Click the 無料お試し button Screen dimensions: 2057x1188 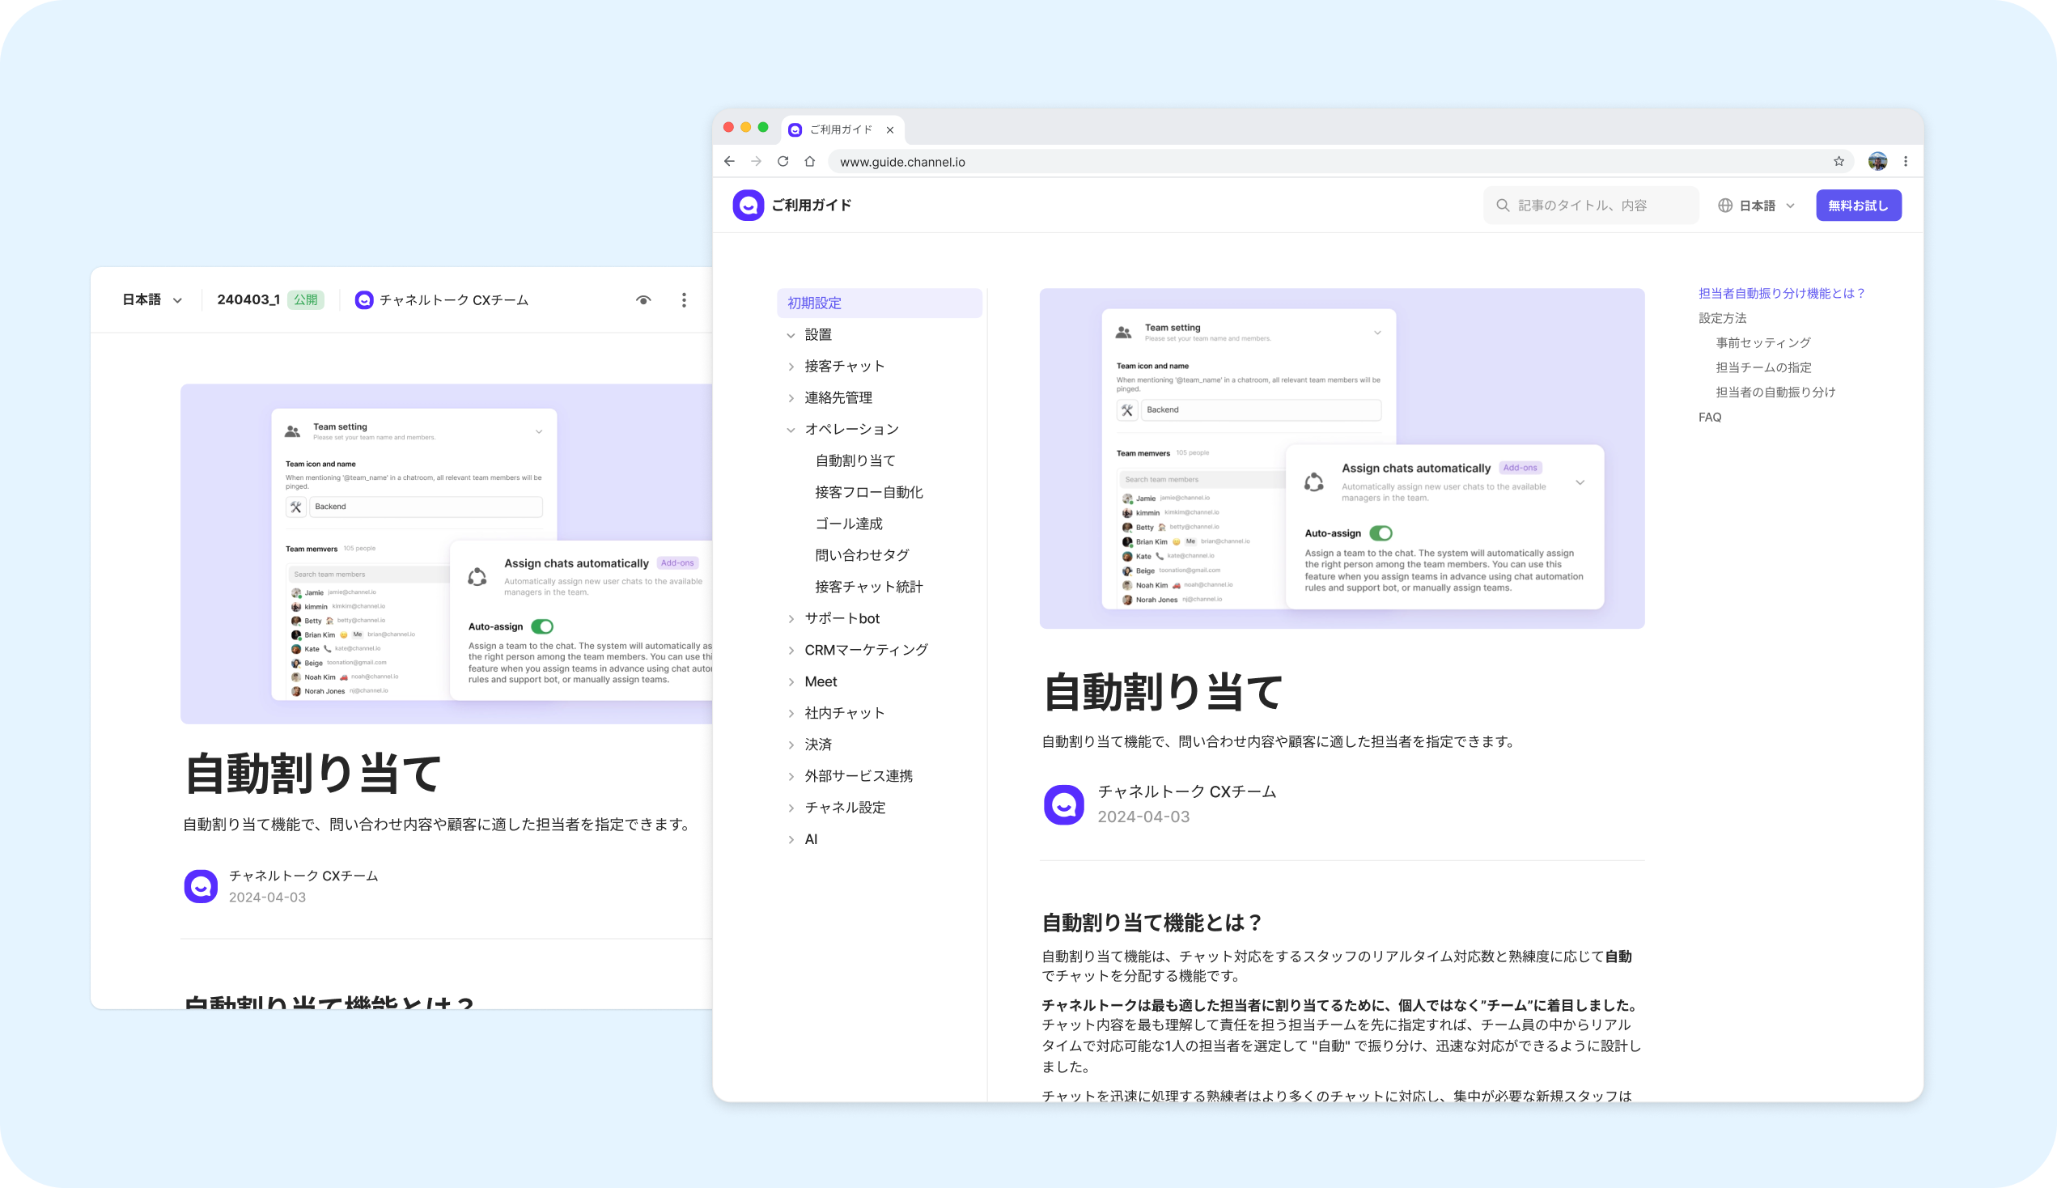coord(1858,206)
